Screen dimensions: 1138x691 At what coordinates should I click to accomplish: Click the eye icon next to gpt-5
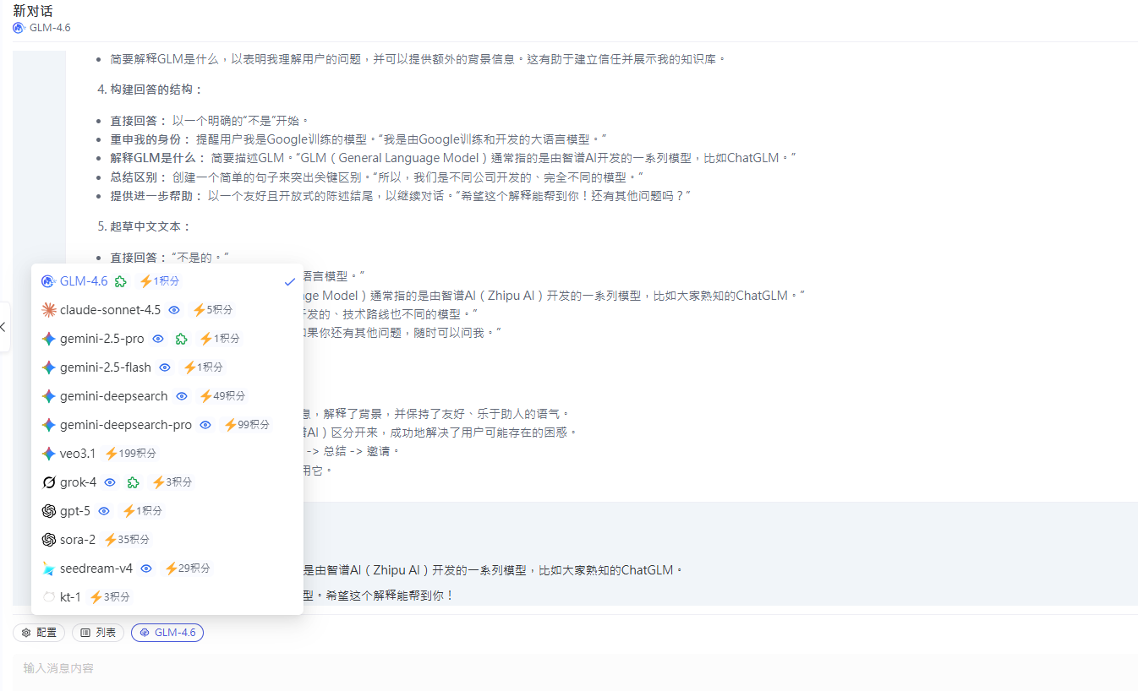tap(104, 511)
